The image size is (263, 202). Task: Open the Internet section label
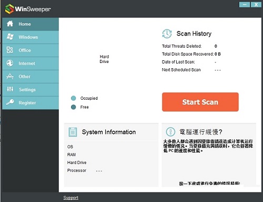[27, 63]
